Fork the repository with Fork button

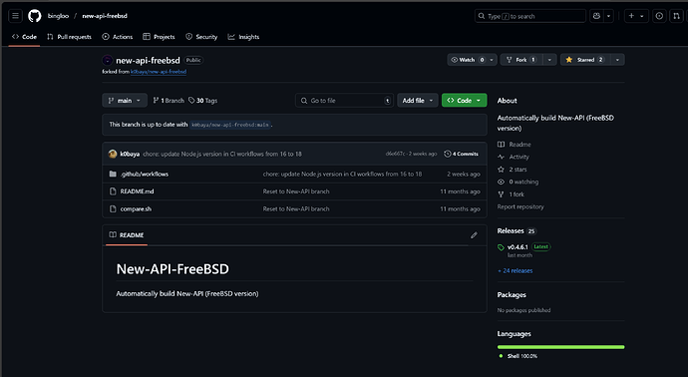pyautogui.click(x=521, y=60)
